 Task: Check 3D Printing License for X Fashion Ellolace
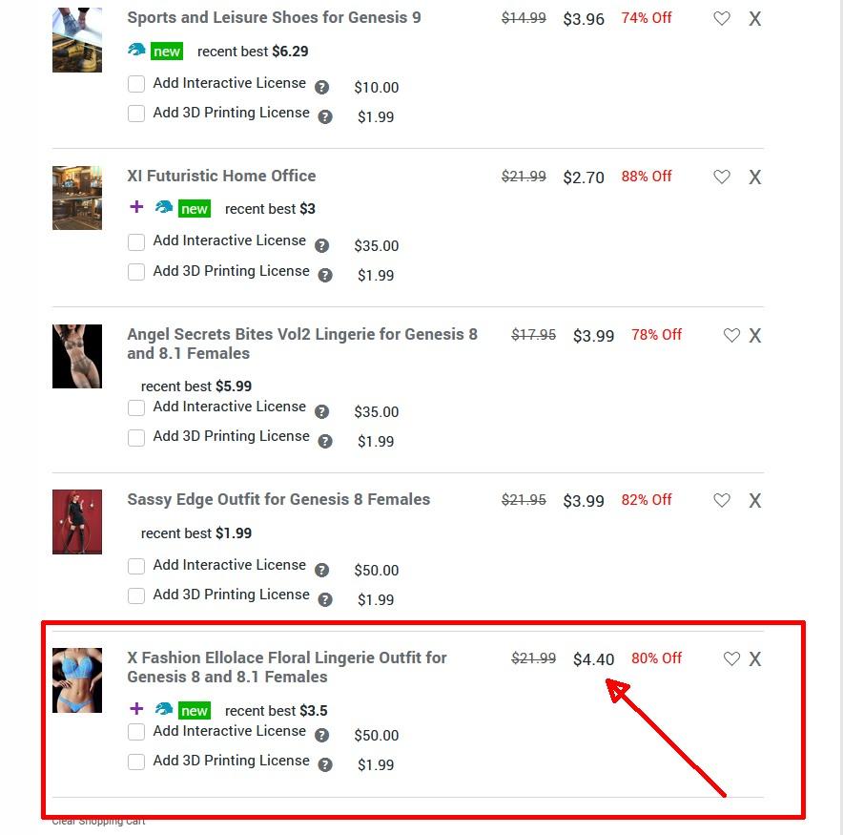(x=136, y=762)
